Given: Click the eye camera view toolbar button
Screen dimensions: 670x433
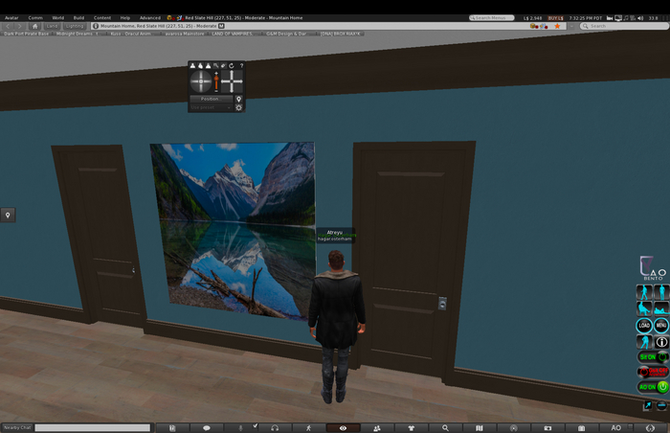Looking at the screenshot, I should coord(343,427).
